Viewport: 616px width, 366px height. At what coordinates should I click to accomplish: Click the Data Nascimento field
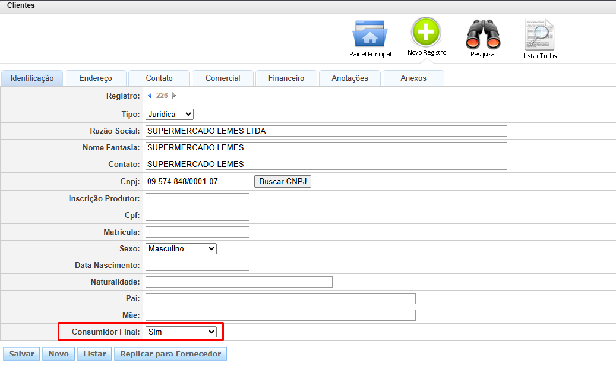[197, 265]
